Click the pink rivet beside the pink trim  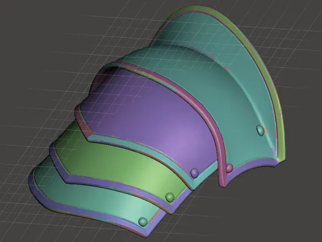(x=229, y=168)
